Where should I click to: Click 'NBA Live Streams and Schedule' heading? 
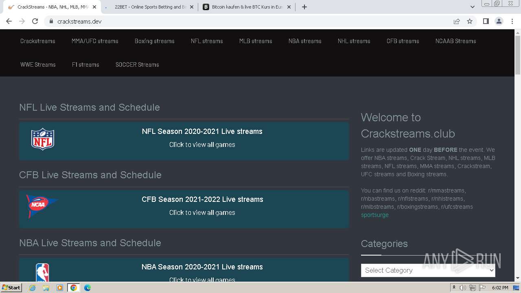(x=90, y=243)
